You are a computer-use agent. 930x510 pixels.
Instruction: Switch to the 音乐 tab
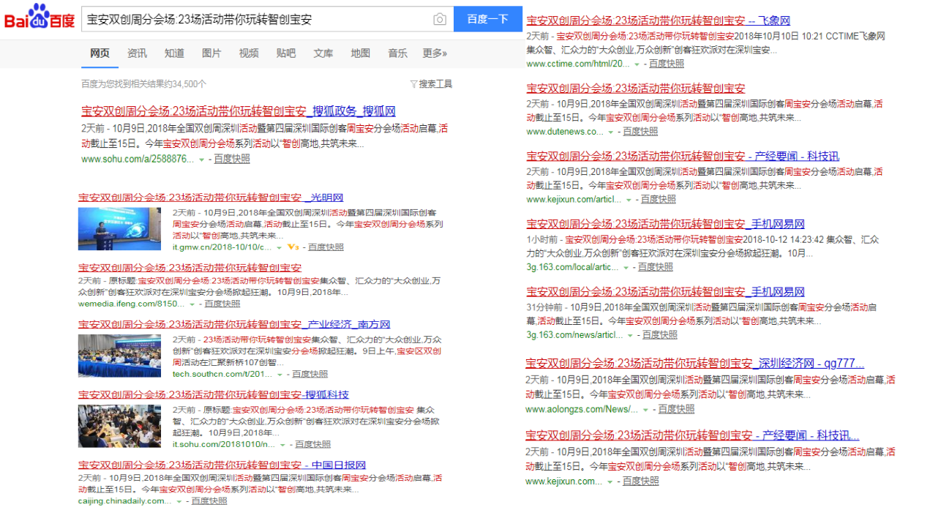point(397,53)
